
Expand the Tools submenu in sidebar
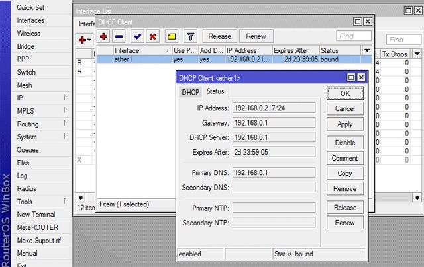pos(65,201)
